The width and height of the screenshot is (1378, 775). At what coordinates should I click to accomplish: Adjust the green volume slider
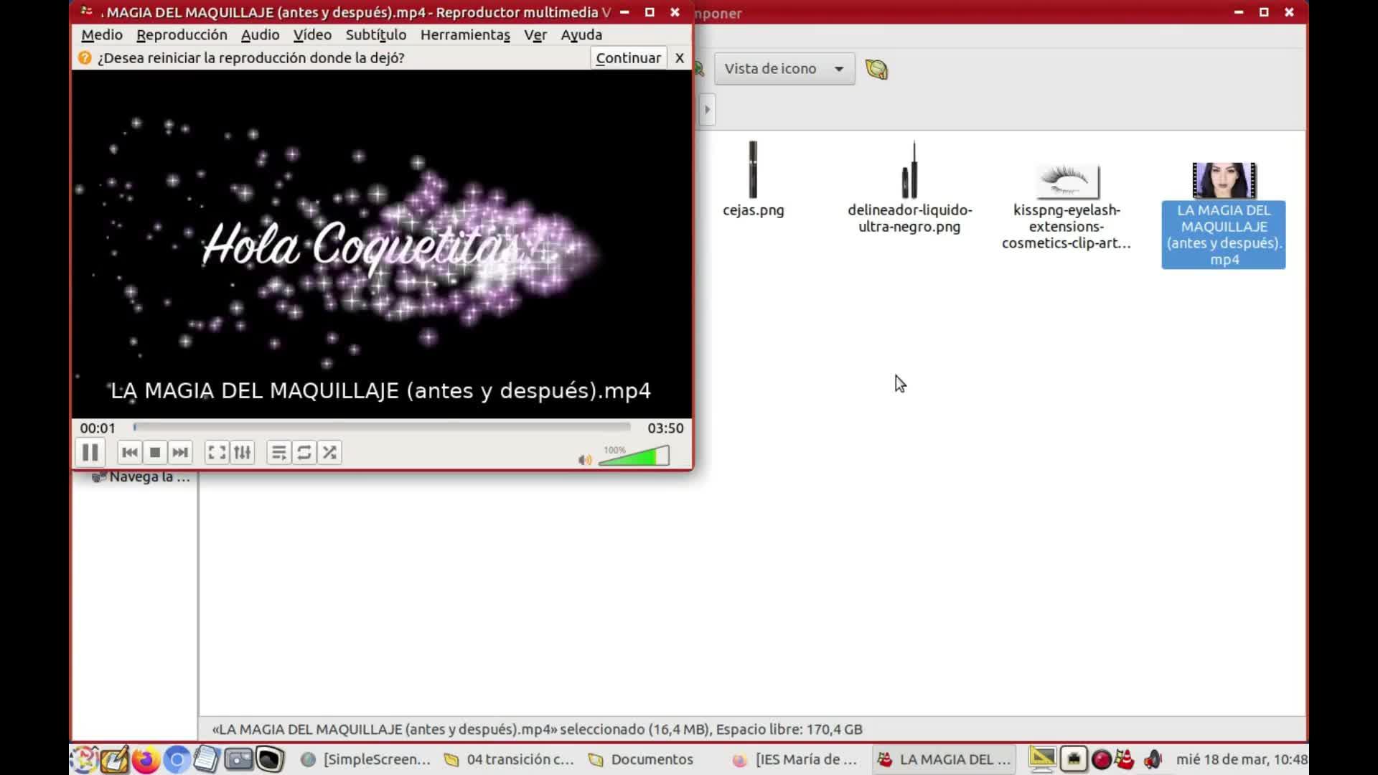[635, 457]
